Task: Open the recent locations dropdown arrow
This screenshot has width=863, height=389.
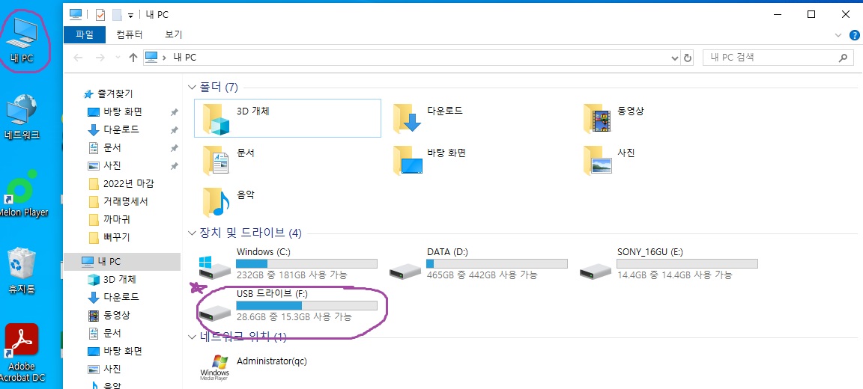Action: 117,58
